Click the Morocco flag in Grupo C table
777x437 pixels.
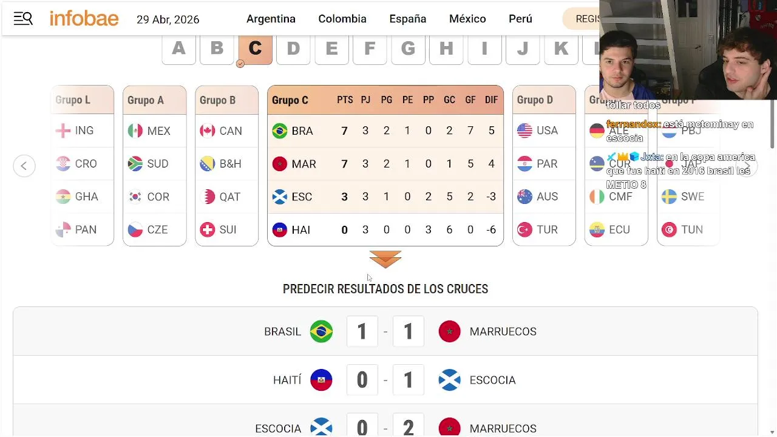point(280,164)
